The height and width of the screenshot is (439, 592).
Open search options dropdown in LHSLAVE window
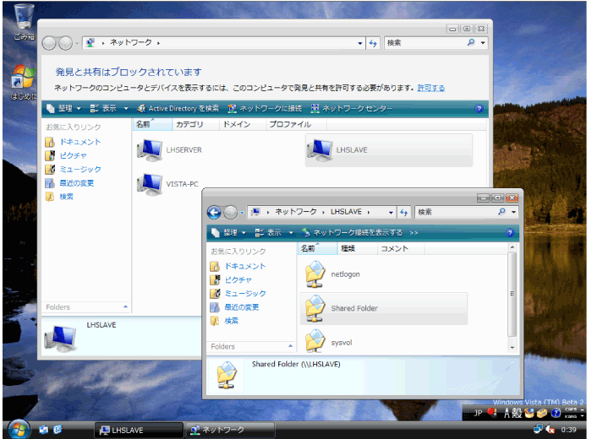(513, 212)
